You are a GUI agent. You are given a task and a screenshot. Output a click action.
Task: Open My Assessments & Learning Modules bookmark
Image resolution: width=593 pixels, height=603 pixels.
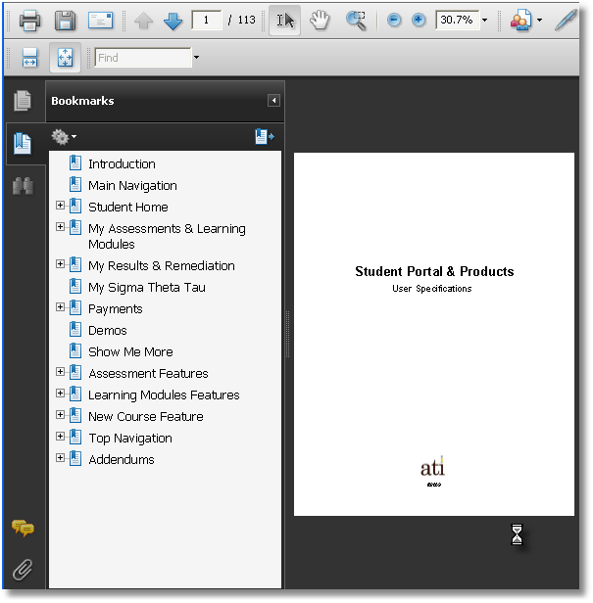167,237
